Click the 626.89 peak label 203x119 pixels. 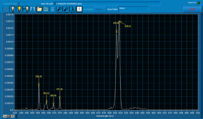point(116,23)
